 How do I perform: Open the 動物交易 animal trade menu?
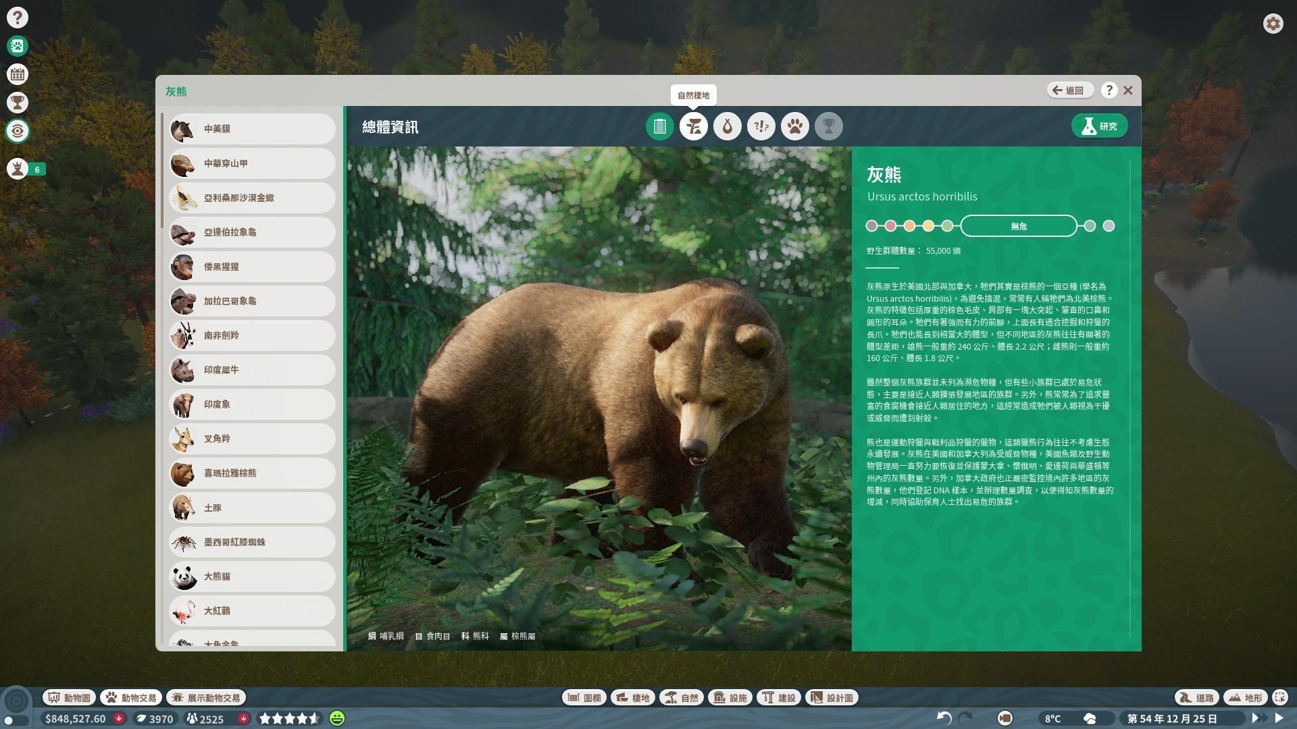click(131, 697)
